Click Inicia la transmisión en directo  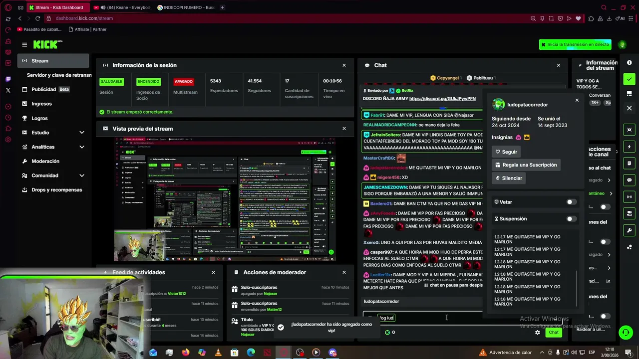[575, 44]
